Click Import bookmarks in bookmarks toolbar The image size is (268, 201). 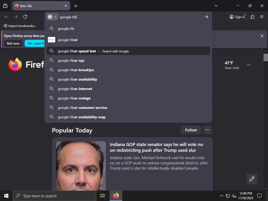[20, 26]
